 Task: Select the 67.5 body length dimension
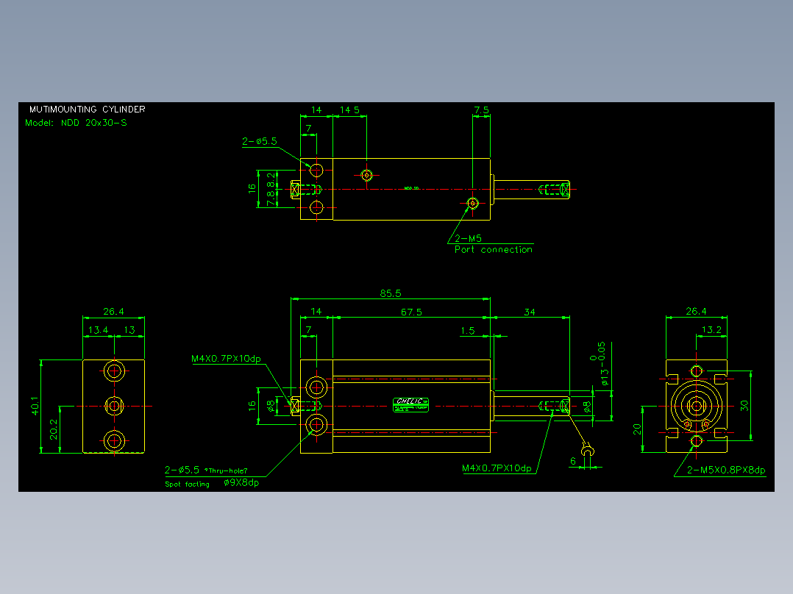(411, 312)
